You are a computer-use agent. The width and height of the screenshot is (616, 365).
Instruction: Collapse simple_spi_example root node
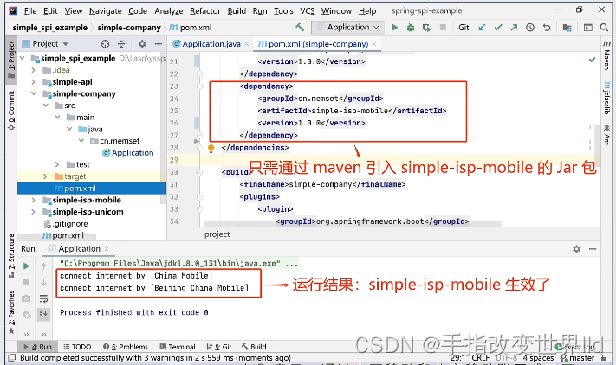pyautogui.click(x=23, y=59)
